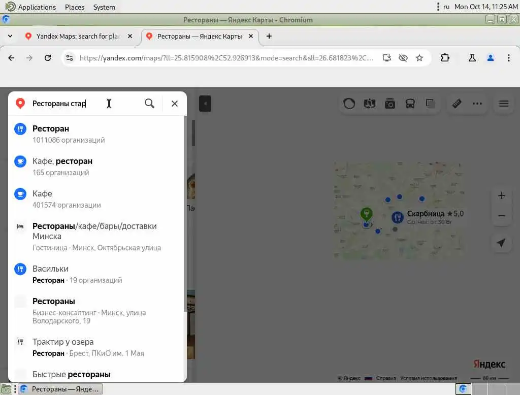Image resolution: width=520 pixels, height=395 pixels.
Task: Click the hotel bed icon beside 'Рестораны/кафе/бары'
Action: tap(20, 226)
